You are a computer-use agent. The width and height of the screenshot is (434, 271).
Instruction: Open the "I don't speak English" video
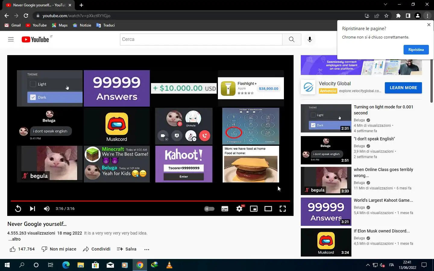(x=374, y=139)
